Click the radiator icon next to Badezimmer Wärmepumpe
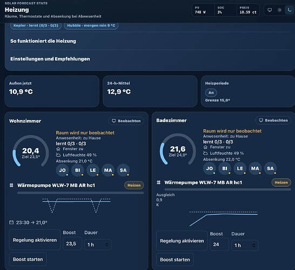 159,182
